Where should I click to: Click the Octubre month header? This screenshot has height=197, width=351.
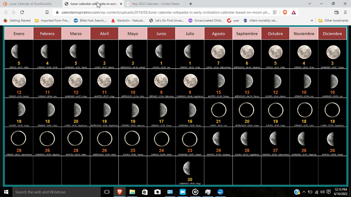click(x=276, y=33)
